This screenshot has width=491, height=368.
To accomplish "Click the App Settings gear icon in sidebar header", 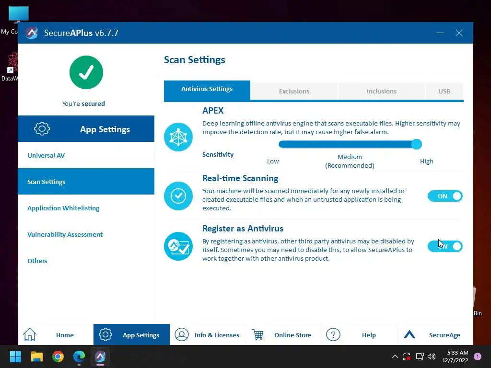I will coord(42,128).
